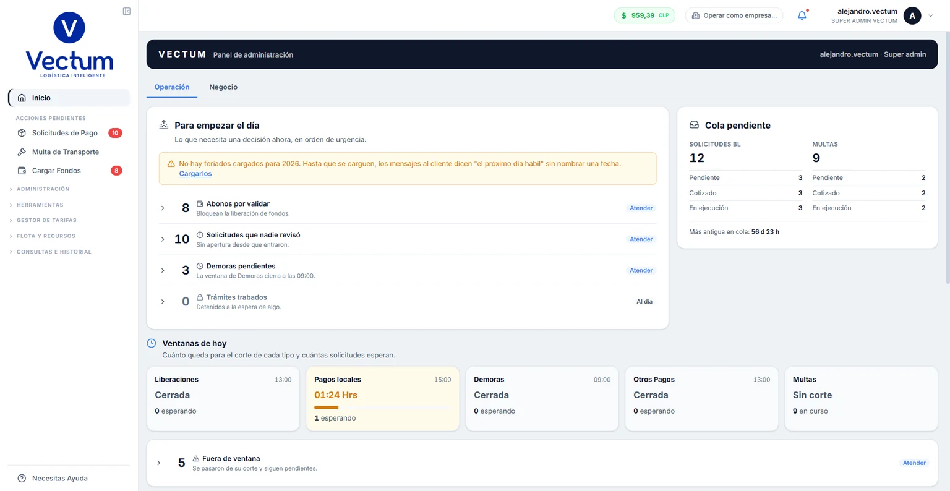Viewport: 950px width, 491px height.
Task: Click the Abonos por validar wallet icon
Action: coord(200,203)
